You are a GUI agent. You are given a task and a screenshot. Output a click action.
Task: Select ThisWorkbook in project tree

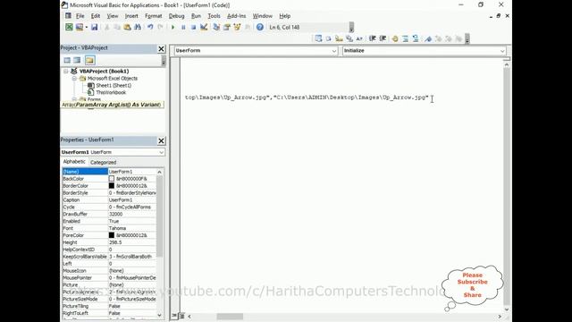111,93
